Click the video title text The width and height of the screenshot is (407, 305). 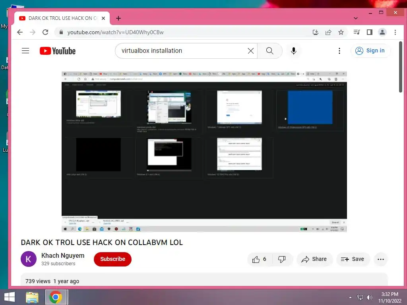(102, 243)
